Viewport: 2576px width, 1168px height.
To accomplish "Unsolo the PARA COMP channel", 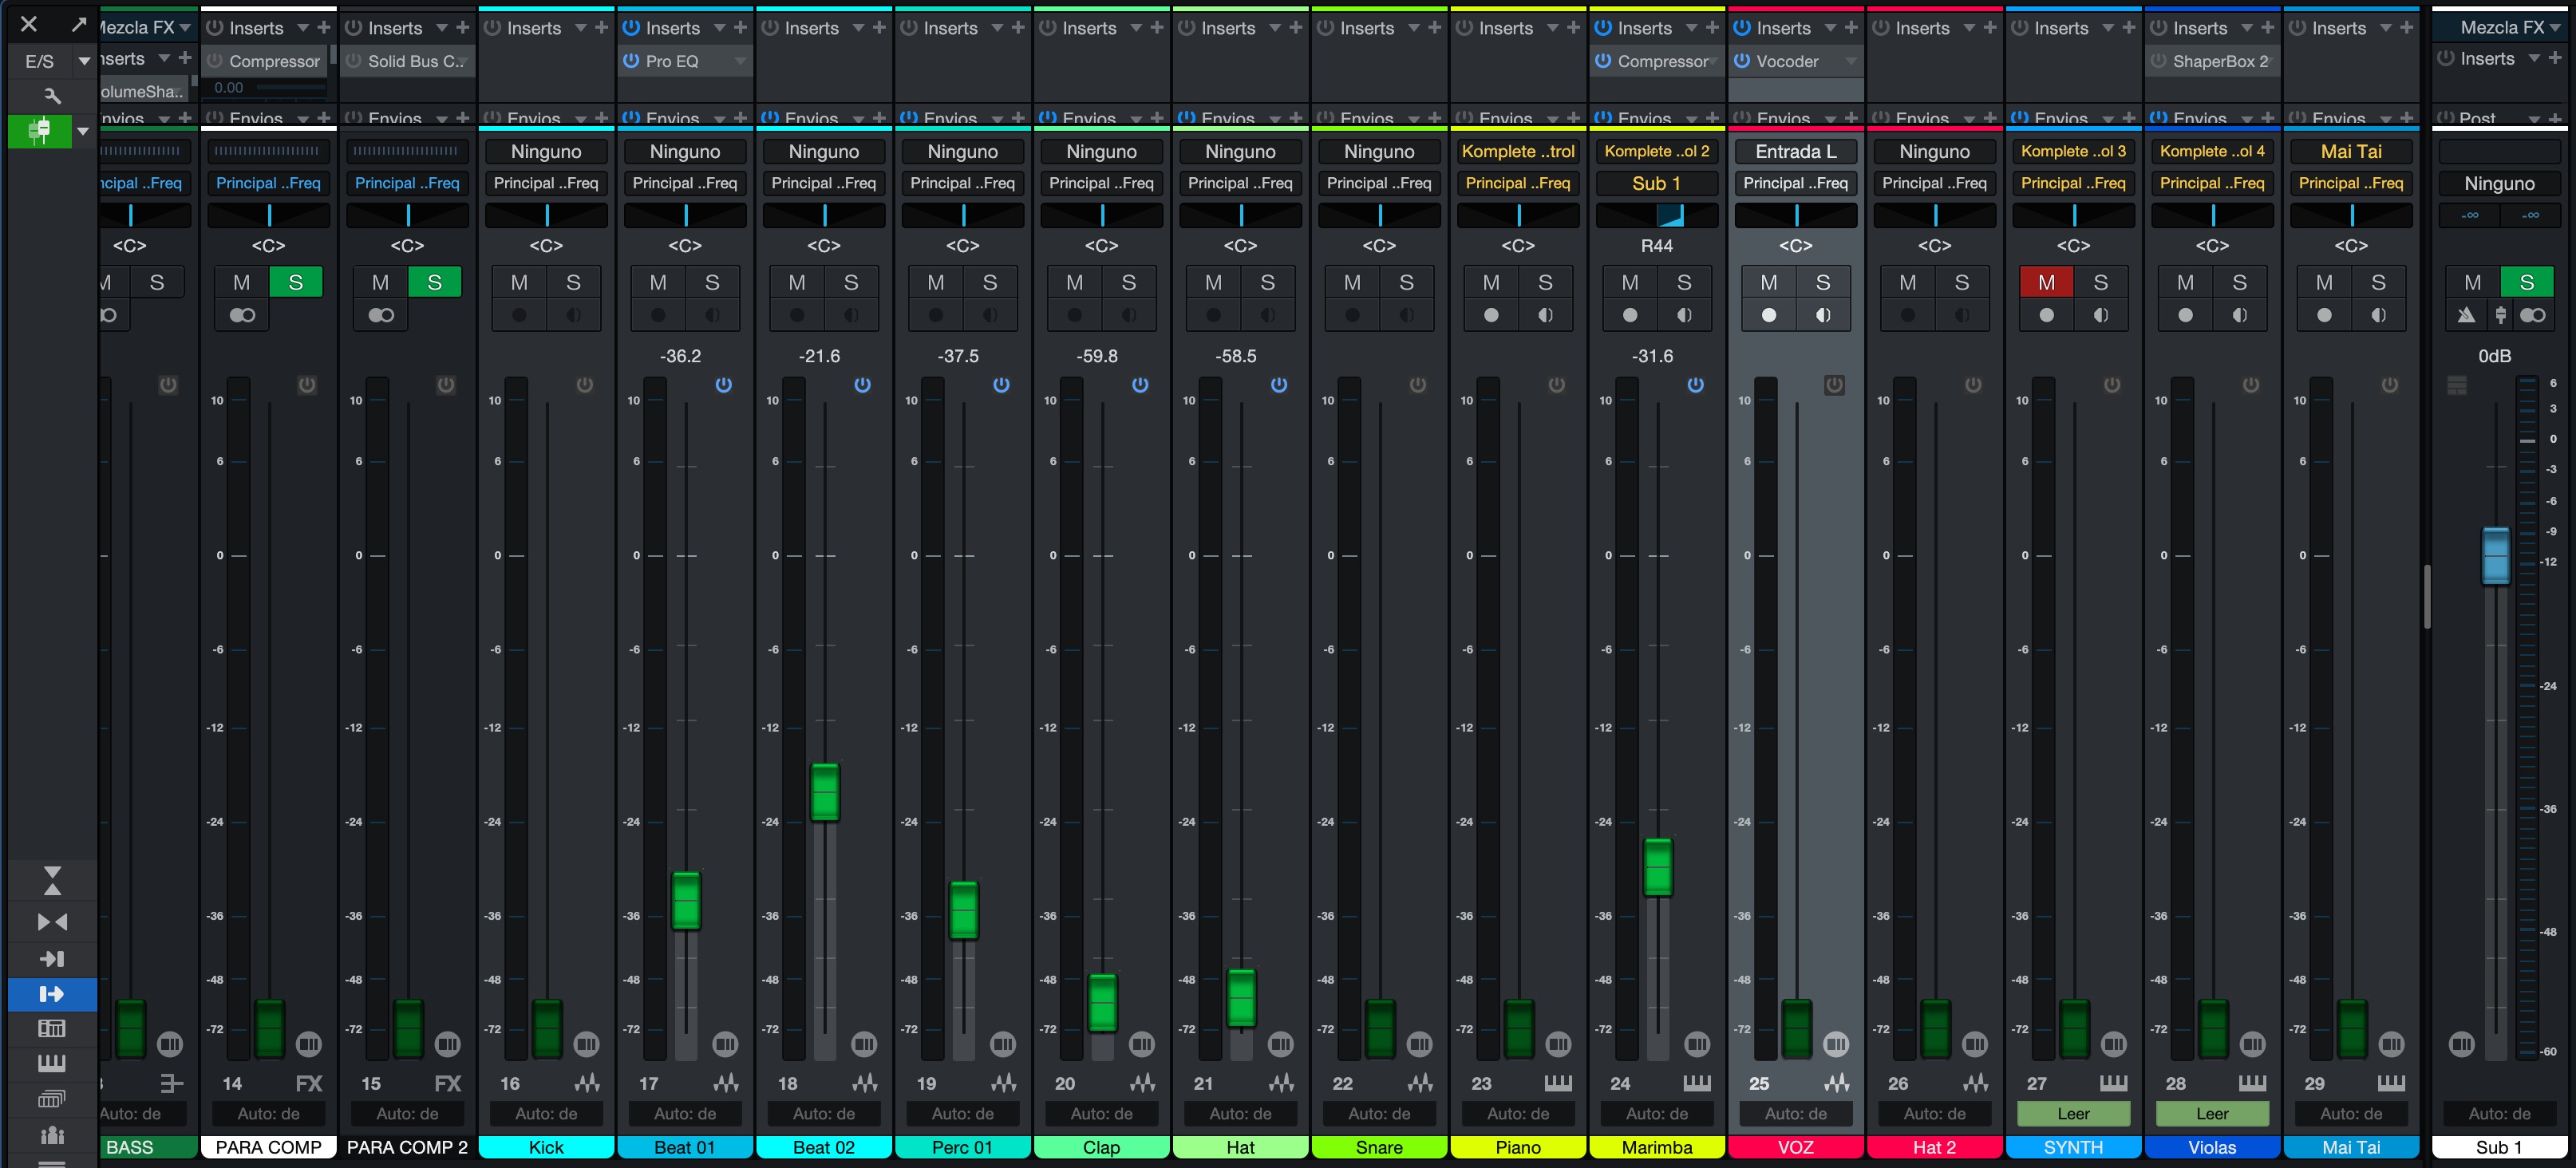I will (296, 283).
